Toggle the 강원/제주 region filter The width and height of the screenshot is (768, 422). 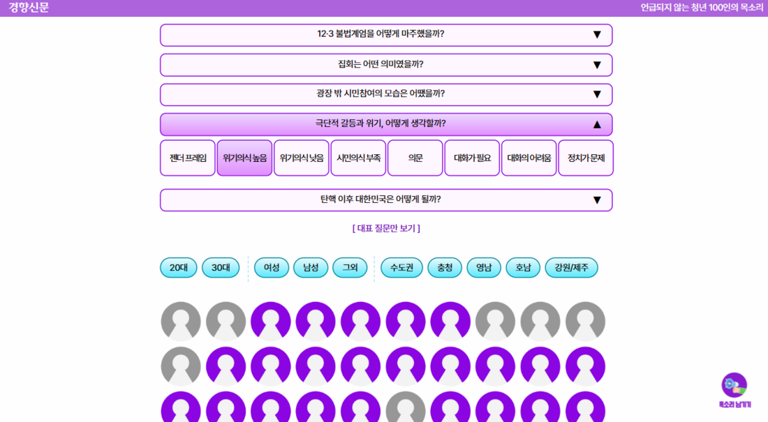572,267
